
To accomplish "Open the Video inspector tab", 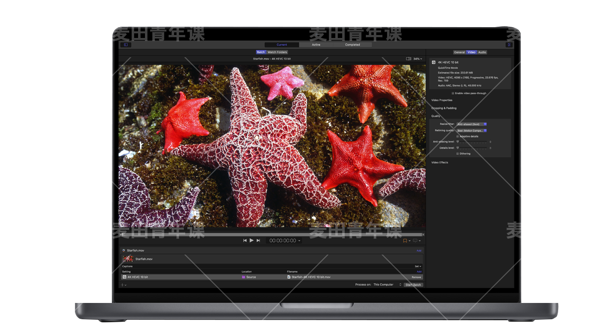I will [x=471, y=52].
